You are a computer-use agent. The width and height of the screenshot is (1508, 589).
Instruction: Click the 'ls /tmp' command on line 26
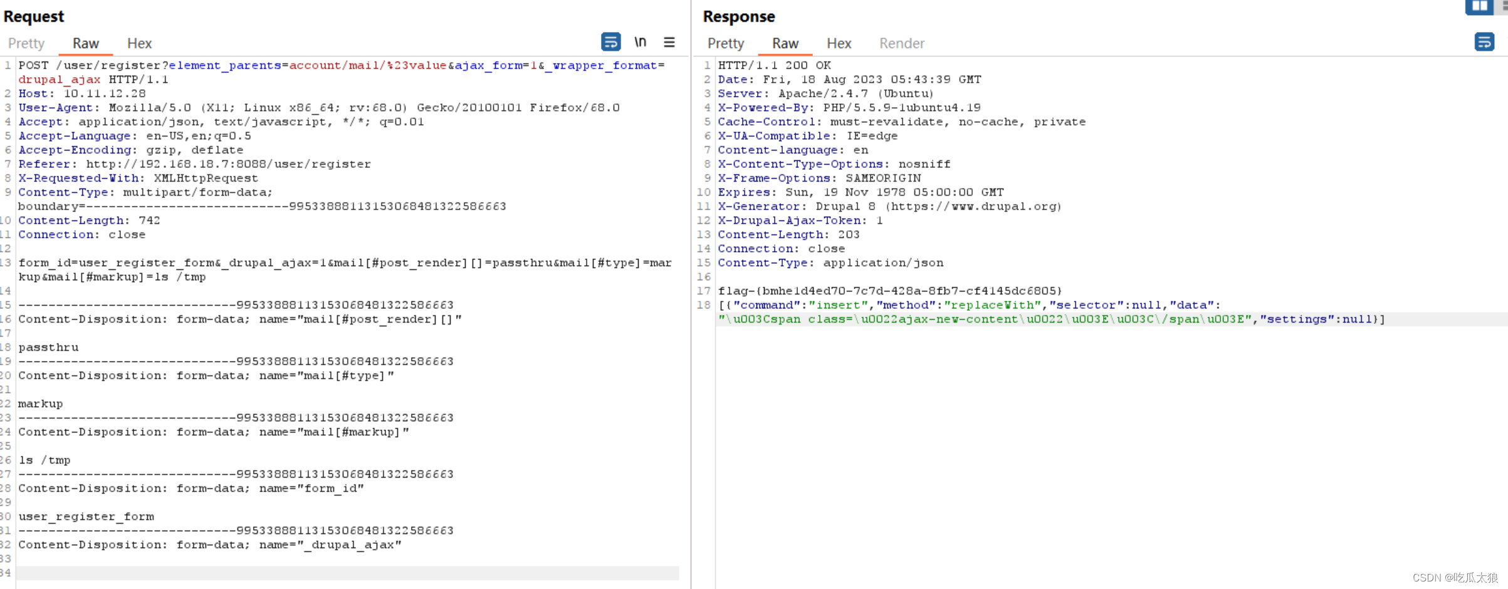45,460
